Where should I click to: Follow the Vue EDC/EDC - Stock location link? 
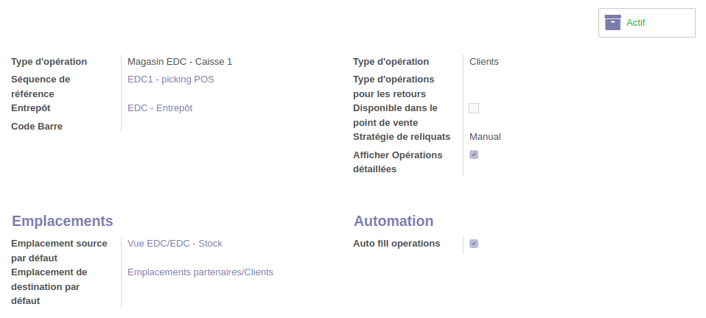175,244
